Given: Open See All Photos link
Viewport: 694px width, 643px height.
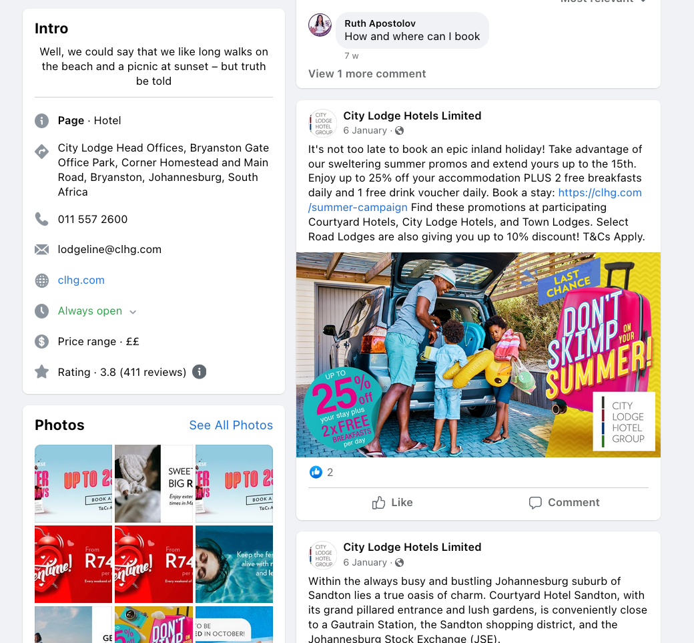Looking at the screenshot, I should tap(231, 425).
